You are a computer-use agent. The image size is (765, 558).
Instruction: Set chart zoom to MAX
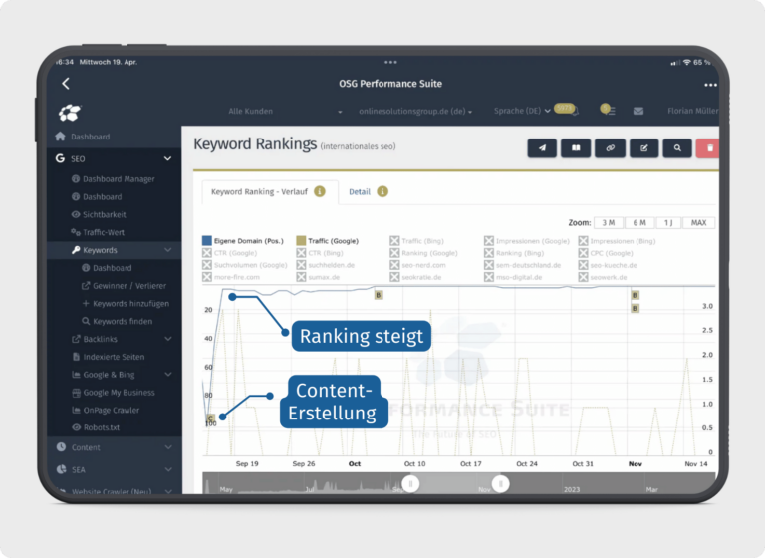(x=698, y=223)
